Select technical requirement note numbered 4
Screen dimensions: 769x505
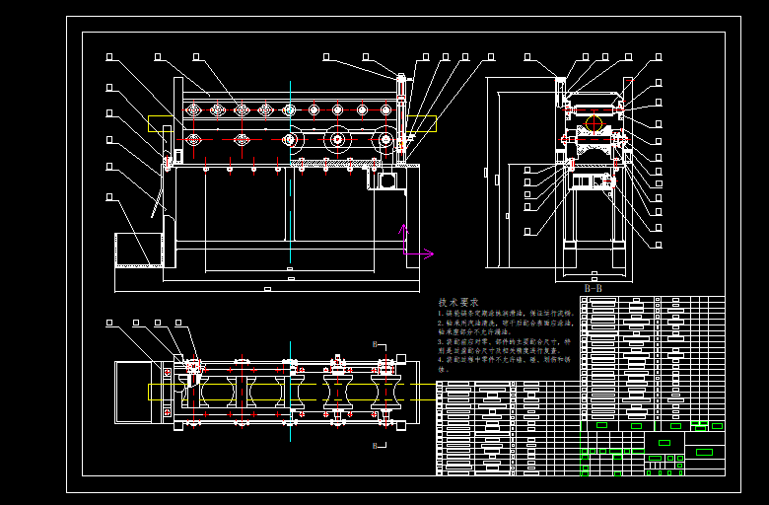pyautogui.click(x=505, y=365)
